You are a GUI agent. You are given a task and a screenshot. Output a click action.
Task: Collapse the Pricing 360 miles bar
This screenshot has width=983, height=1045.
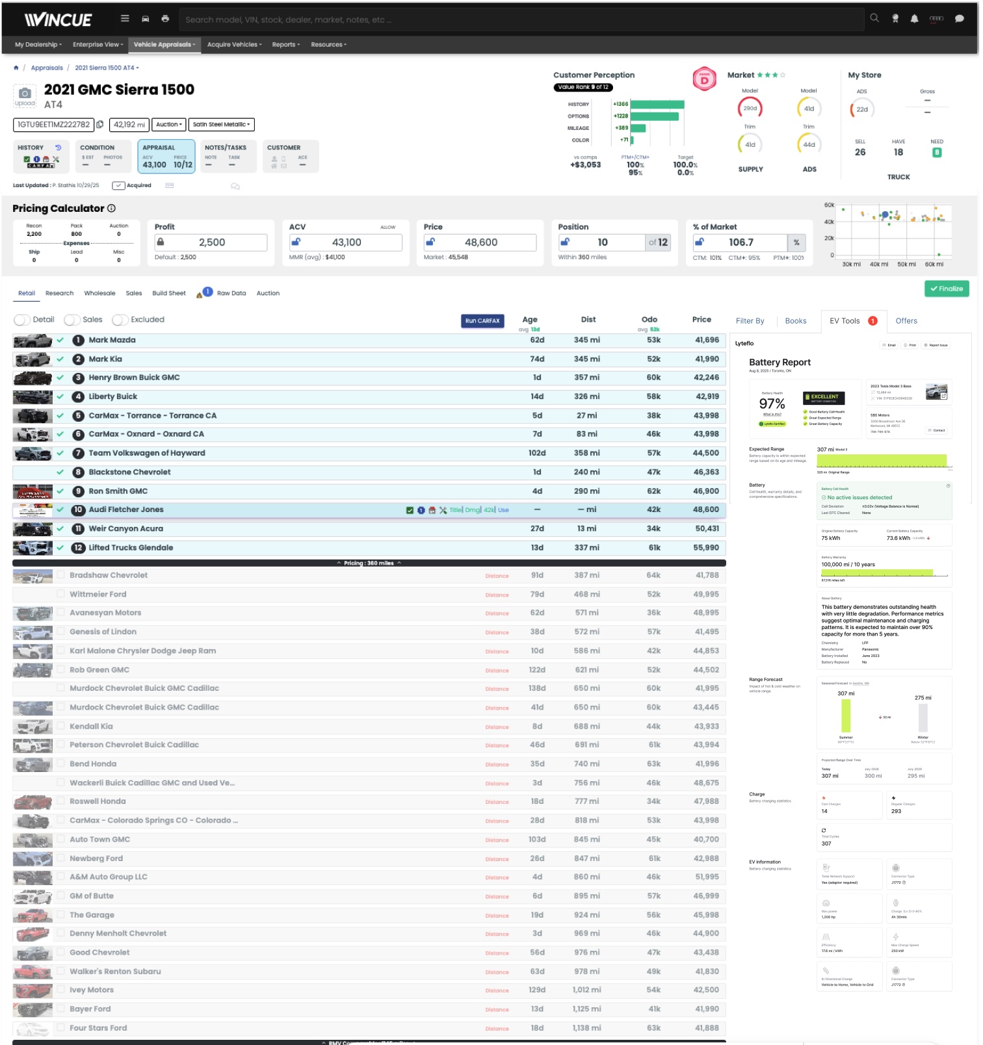click(x=369, y=563)
